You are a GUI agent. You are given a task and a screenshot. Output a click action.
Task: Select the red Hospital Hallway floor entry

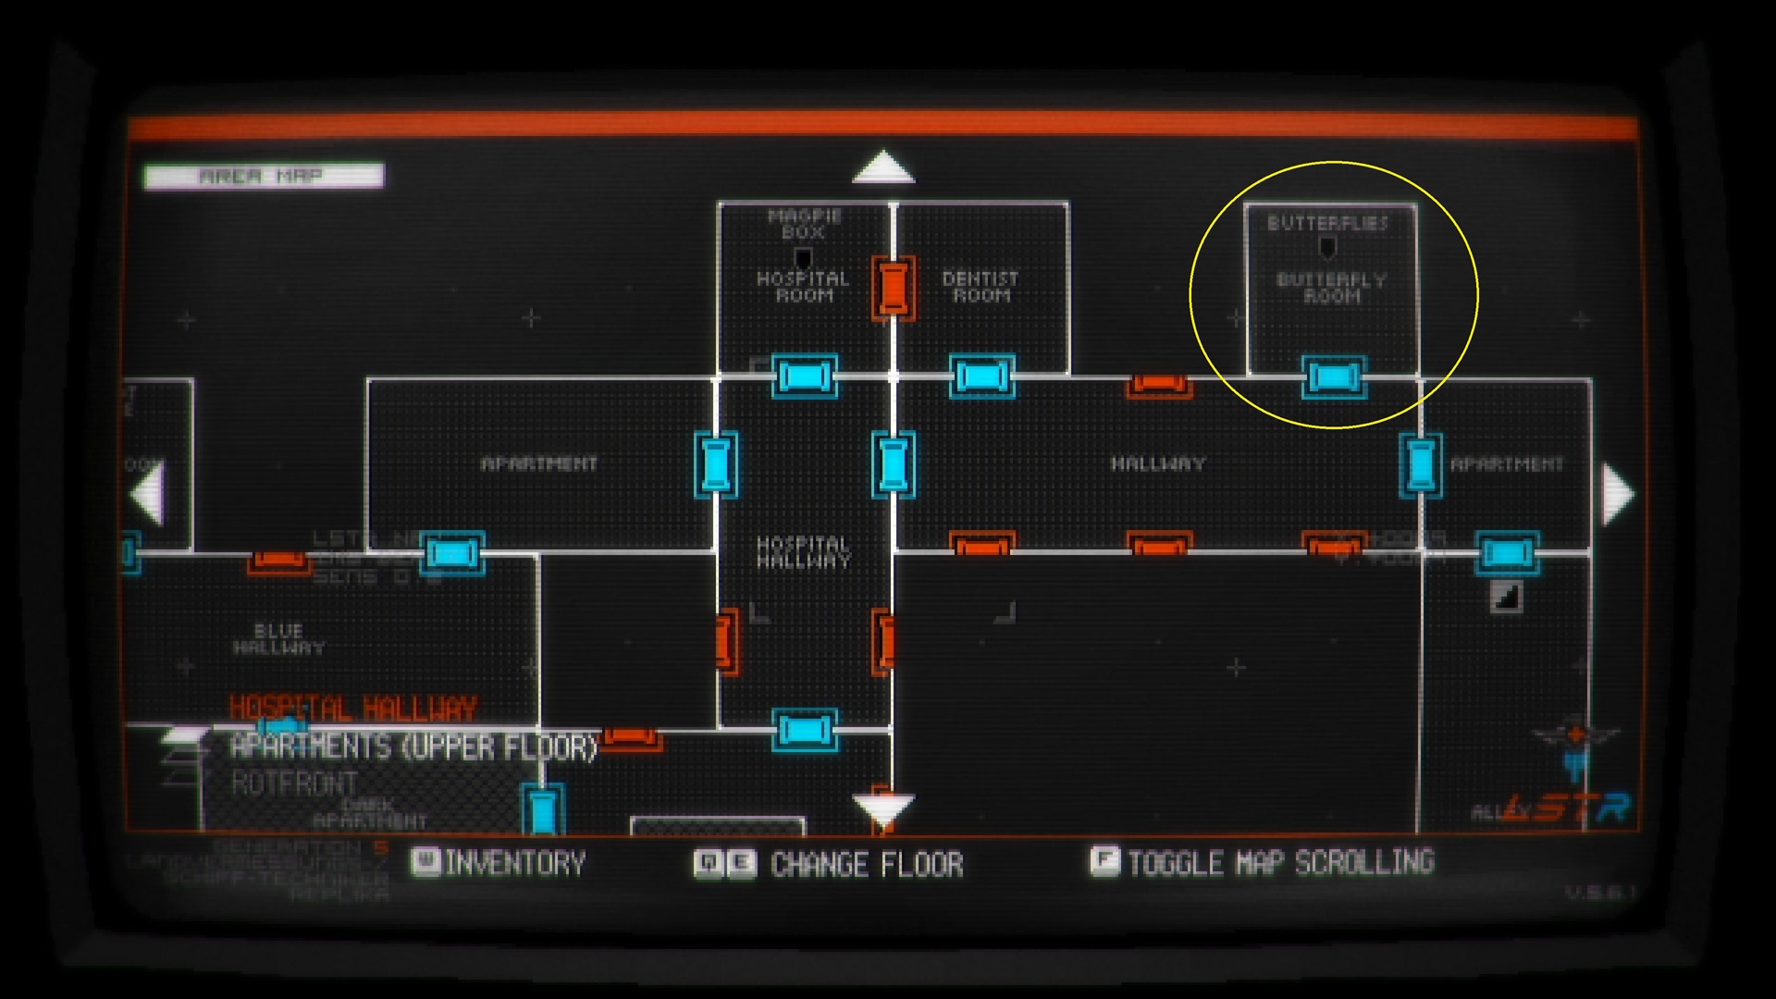(352, 709)
